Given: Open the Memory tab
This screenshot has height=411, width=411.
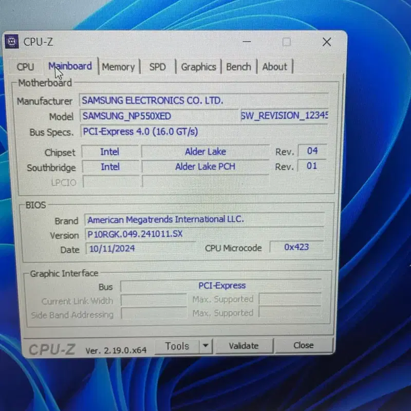Looking at the screenshot, I should pos(119,67).
